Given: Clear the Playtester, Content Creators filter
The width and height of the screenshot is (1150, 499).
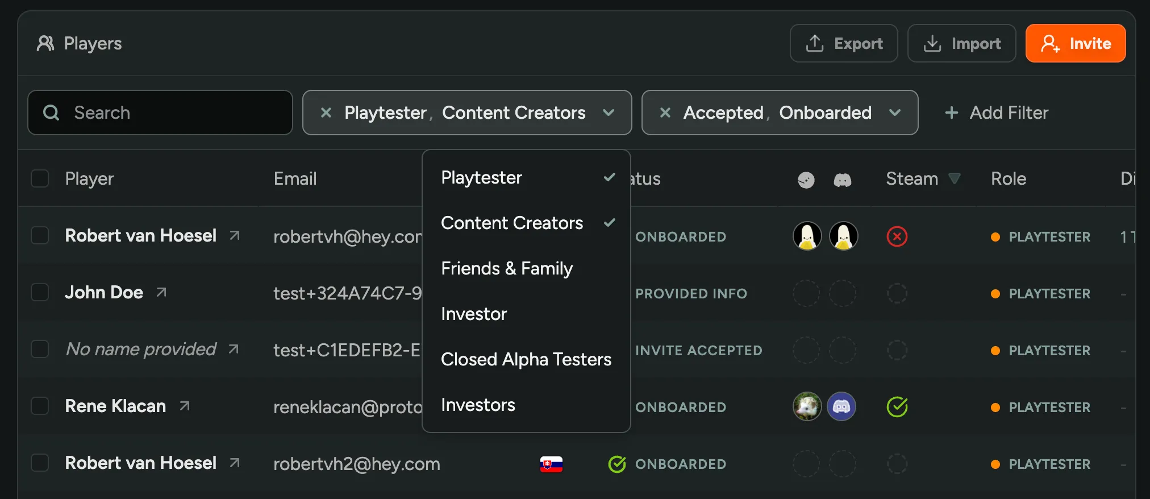Looking at the screenshot, I should point(326,113).
